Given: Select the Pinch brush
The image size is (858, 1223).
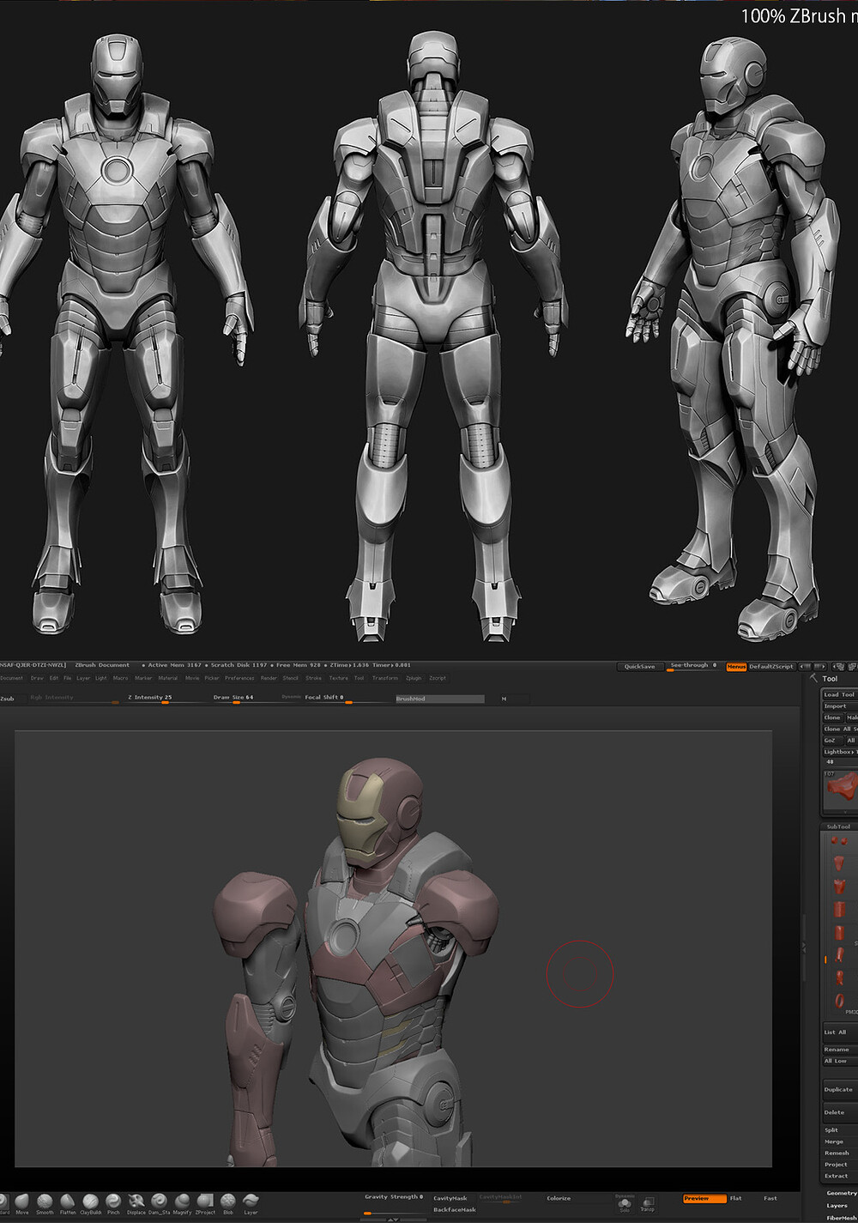Looking at the screenshot, I should pos(113,1202).
